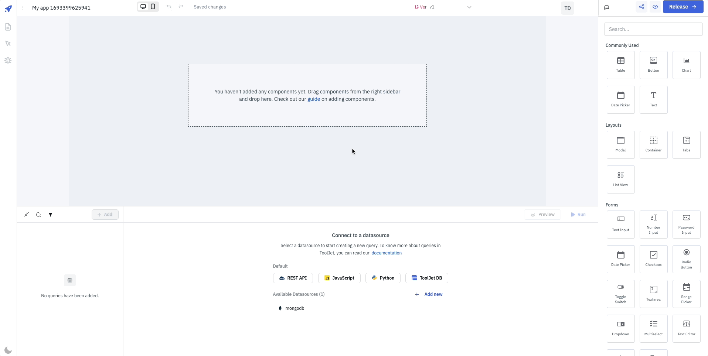Click the share icon button
This screenshot has width=708, height=356.
[641, 7]
